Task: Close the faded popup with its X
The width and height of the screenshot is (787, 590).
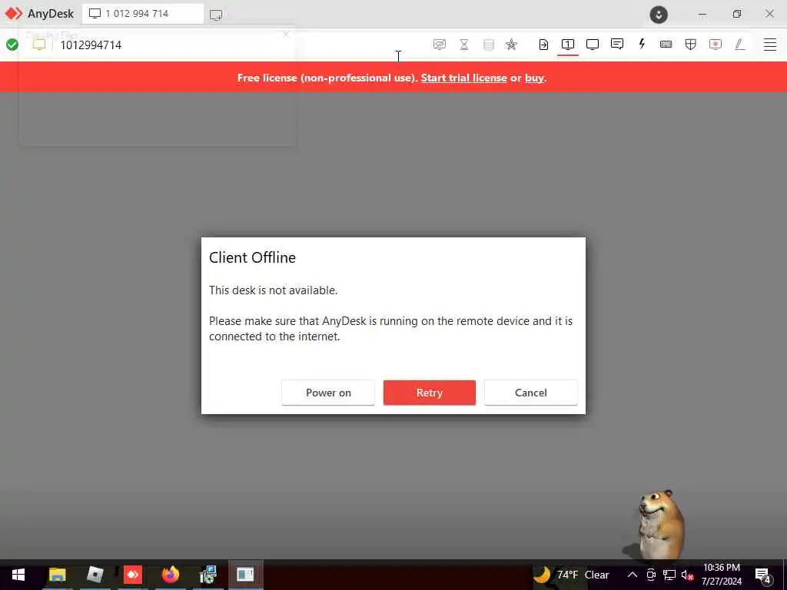Action: (x=286, y=34)
